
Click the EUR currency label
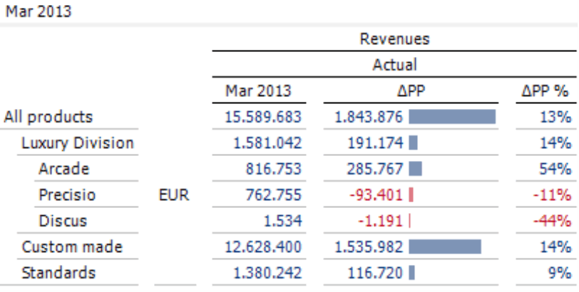pos(174,194)
